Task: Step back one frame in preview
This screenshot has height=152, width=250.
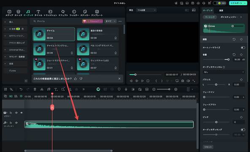Action: click(131, 81)
